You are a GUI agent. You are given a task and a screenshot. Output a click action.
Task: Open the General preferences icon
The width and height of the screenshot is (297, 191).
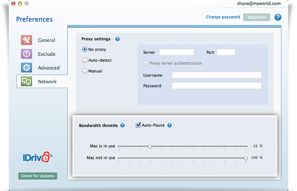[x=26, y=40]
